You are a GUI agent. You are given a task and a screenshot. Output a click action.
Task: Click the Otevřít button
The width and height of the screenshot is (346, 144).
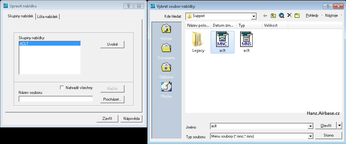pyautogui.click(x=326, y=125)
